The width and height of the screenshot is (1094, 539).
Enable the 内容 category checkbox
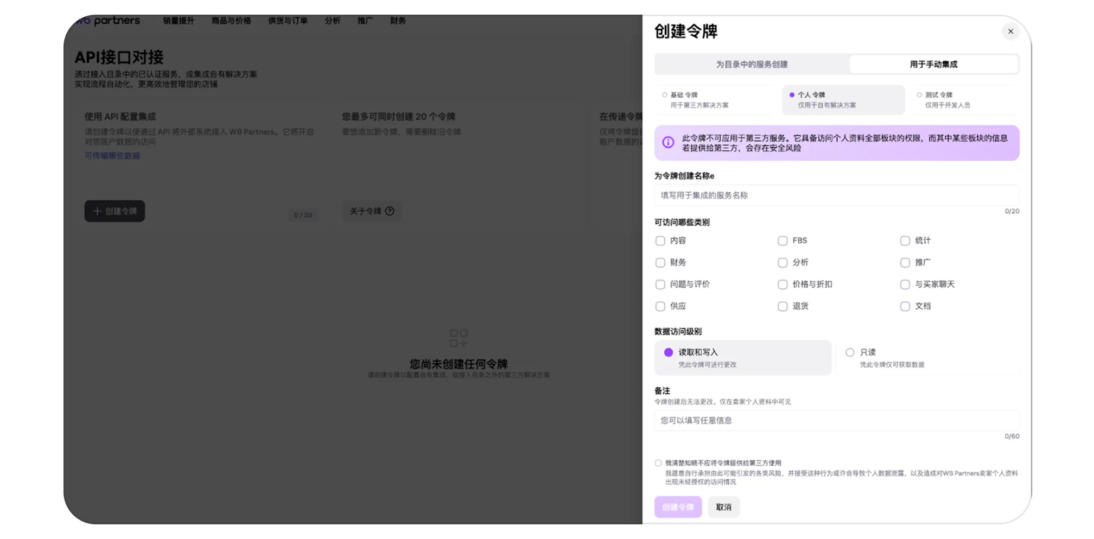[660, 240]
